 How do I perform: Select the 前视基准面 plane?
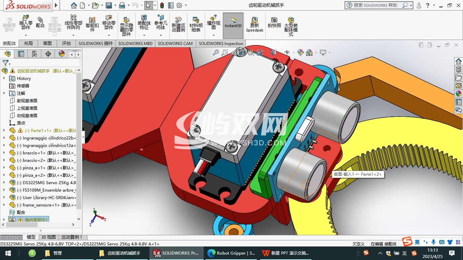point(27,101)
